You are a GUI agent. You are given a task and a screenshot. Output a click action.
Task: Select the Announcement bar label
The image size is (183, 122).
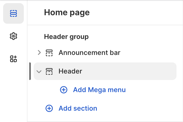click(x=89, y=53)
